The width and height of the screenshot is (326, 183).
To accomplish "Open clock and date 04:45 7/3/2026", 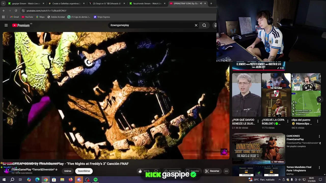I will 311,180.
